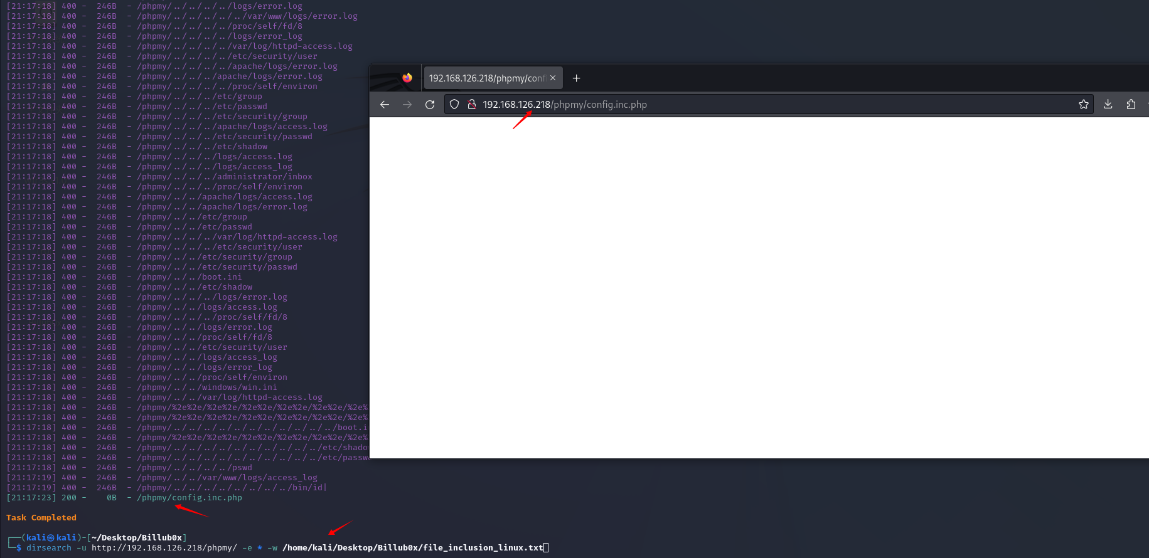The image size is (1149, 558).
Task: Click the URL address bar field
Action: tap(769, 105)
